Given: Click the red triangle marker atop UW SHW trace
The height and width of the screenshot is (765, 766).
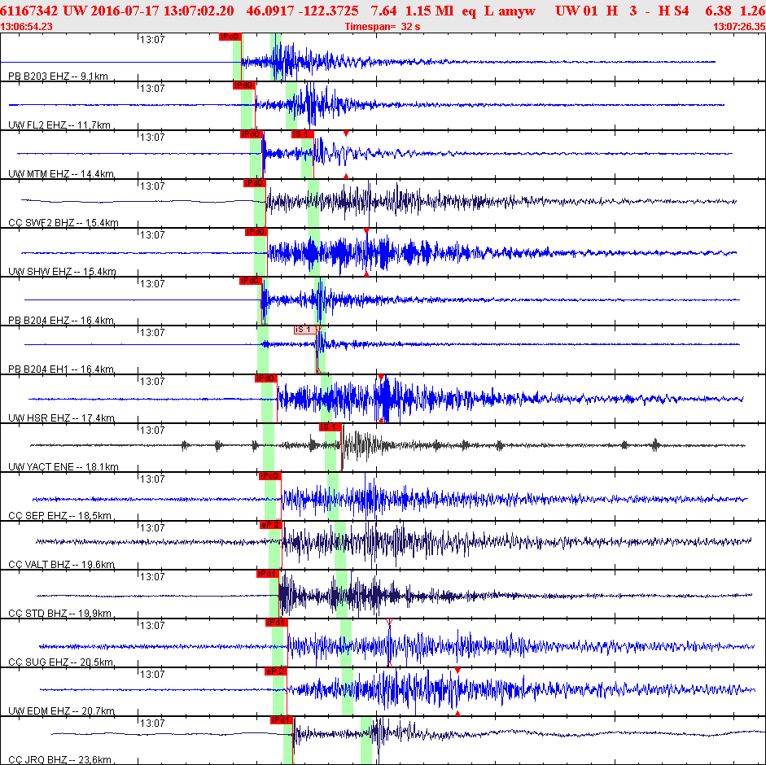Looking at the screenshot, I should (x=366, y=231).
